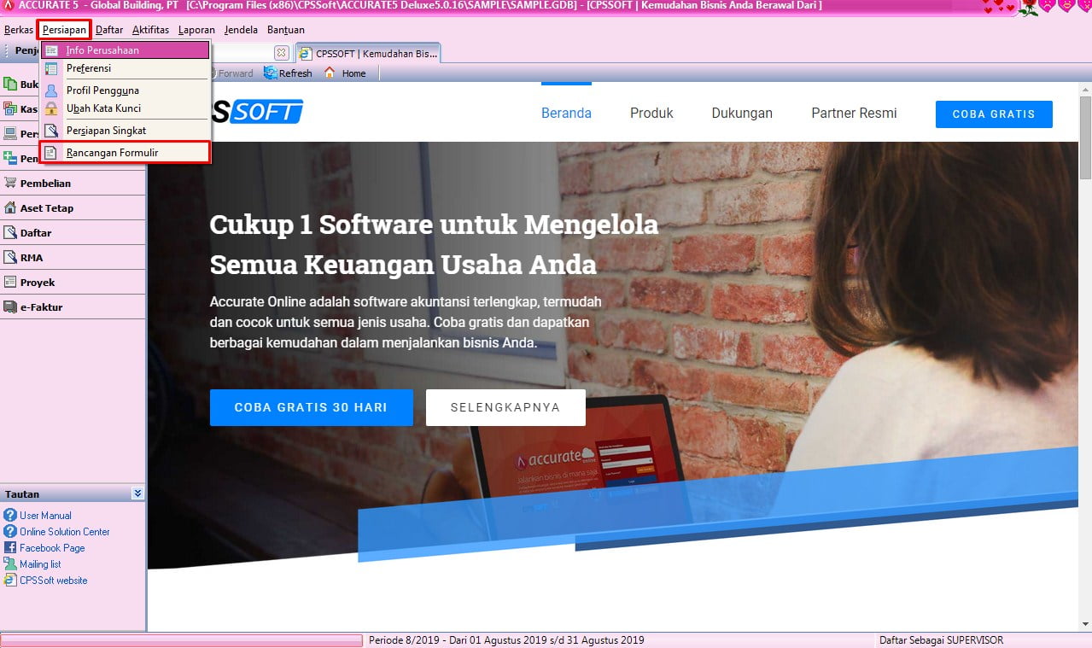The width and height of the screenshot is (1092, 648).
Task: Click the COBA GRATIS 30 HARI button
Action: (312, 407)
